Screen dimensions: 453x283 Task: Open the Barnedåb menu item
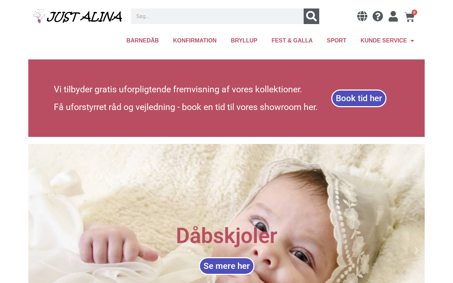point(143,41)
